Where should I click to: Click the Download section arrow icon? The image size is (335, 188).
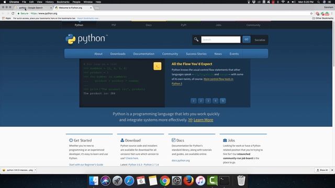point(122,140)
